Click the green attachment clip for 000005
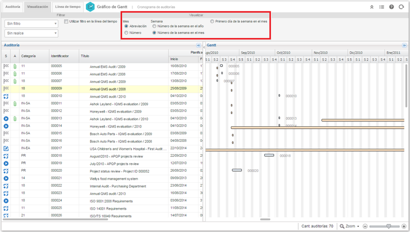Screen dimensions: 410x232 tap(15, 66)
